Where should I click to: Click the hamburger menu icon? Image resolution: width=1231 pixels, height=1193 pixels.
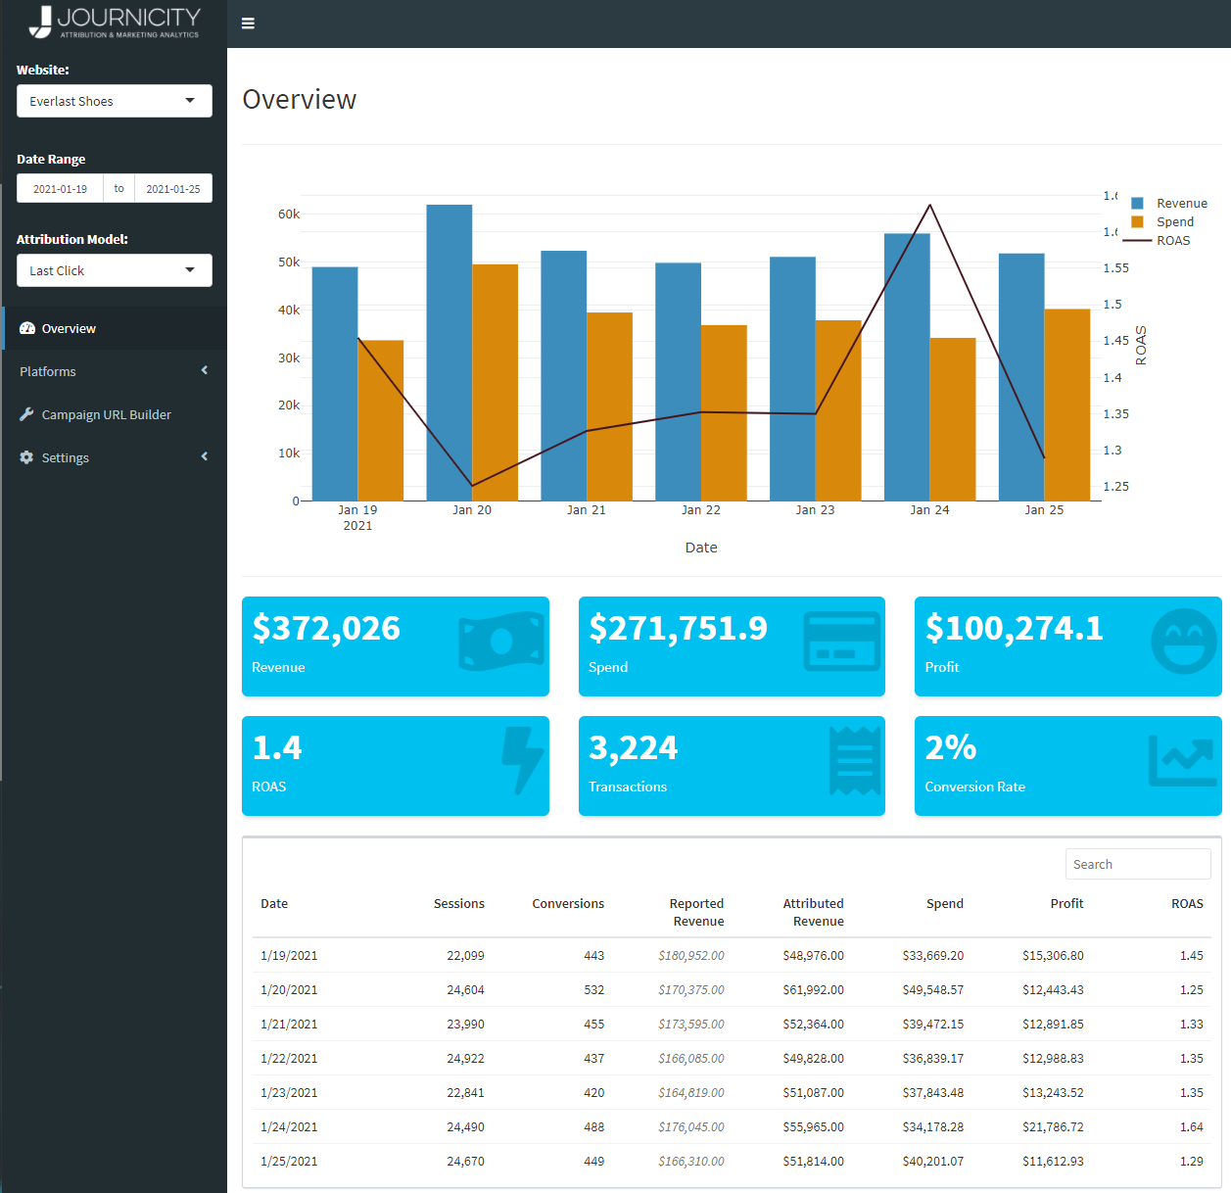[x=248, y=24]
